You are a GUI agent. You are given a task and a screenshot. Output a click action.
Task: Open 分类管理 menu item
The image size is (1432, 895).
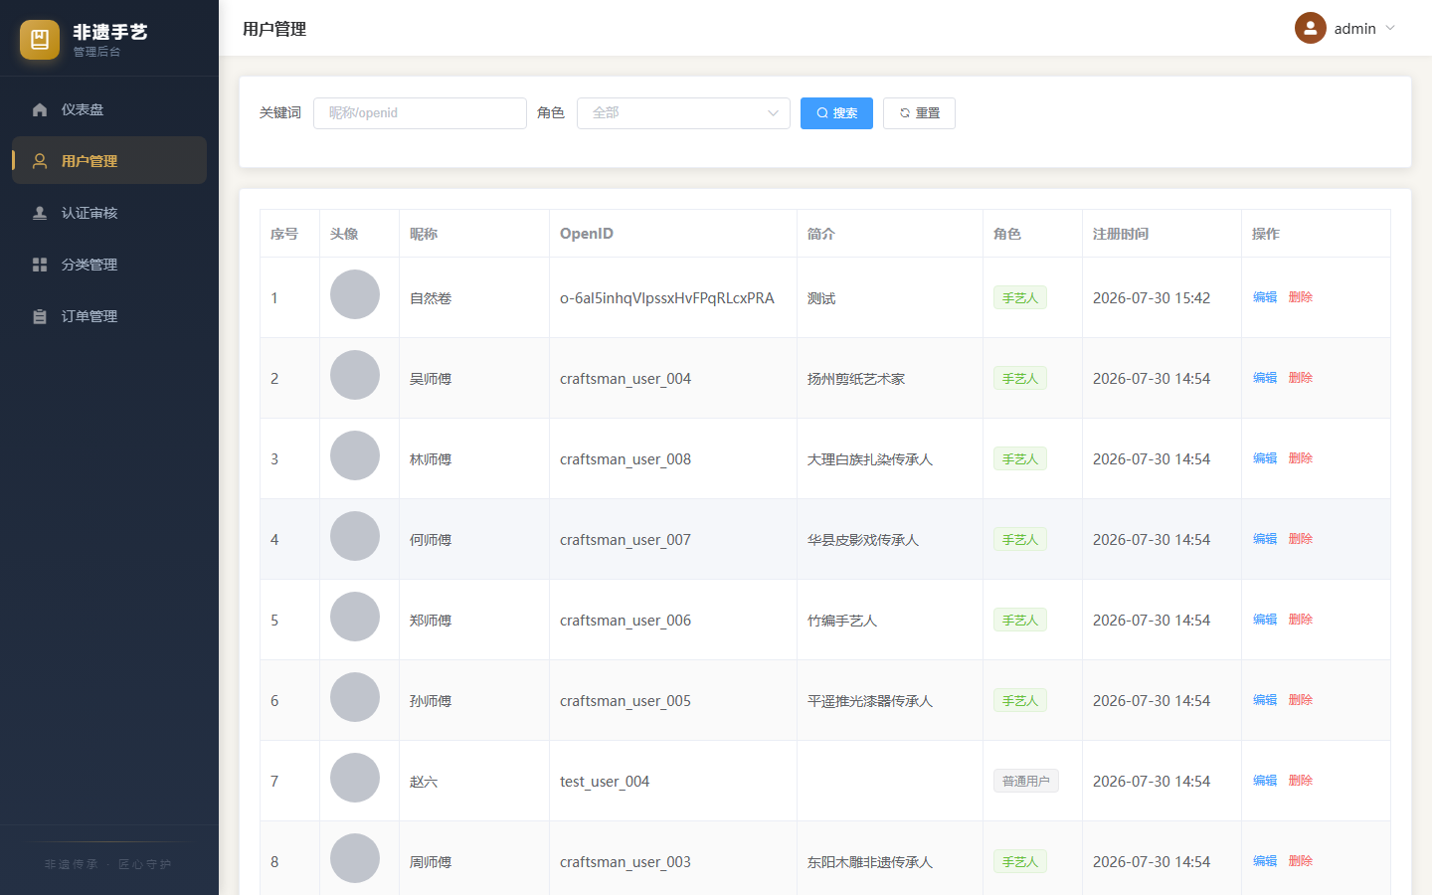[109, 265]
